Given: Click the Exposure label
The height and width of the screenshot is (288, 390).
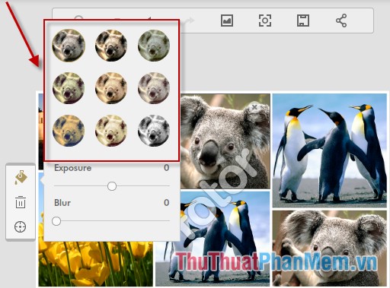Looking at the screenshot, I should tap(73, 168).
